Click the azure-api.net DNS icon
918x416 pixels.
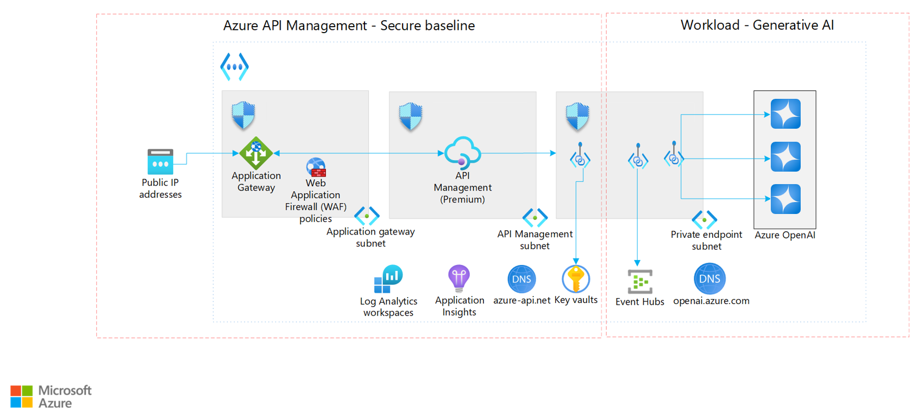coord(521,279)
